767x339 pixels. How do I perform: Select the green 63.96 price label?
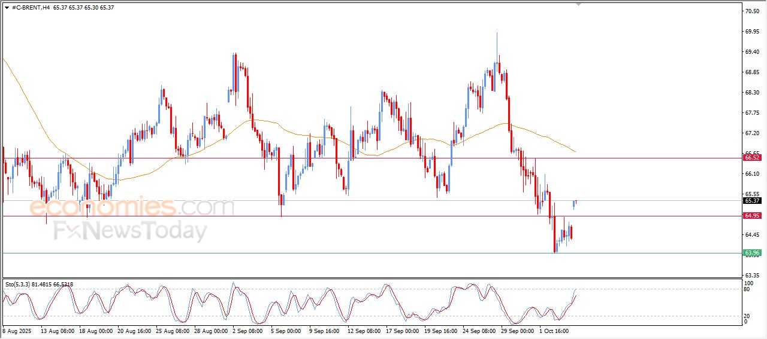[x=751, y=253]
